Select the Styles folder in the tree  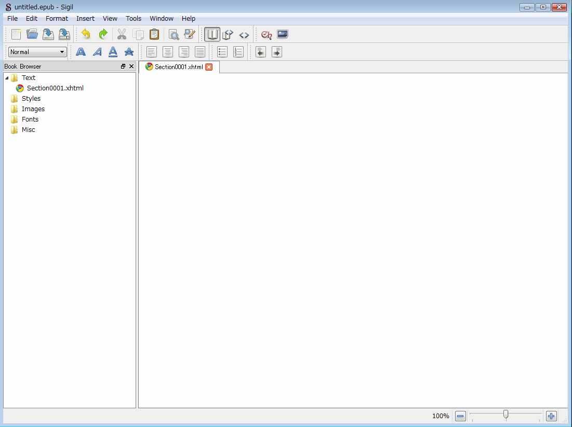click(31, 99)
